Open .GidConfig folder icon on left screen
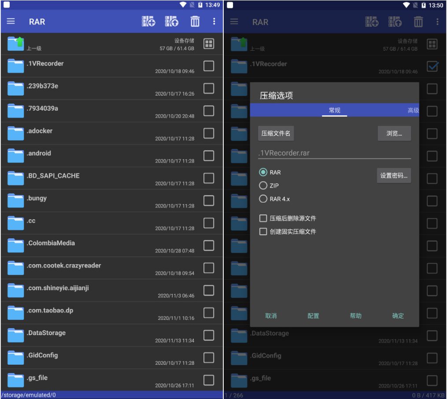This screenshot has height=399, width=447. click(x=16, y=358)
